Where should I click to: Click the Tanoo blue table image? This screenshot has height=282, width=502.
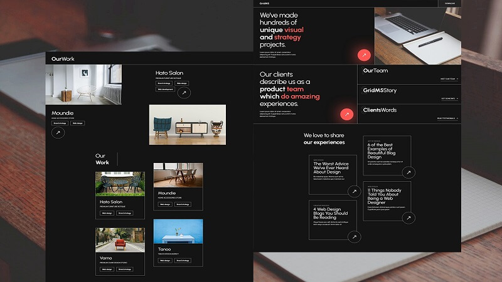click(178, 231)
